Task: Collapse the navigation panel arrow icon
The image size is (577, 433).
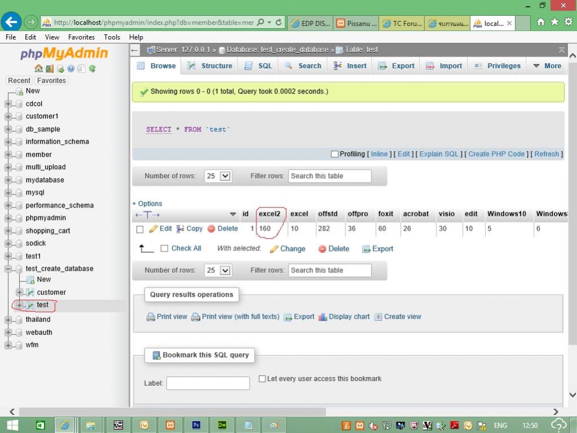Action: 135,50
